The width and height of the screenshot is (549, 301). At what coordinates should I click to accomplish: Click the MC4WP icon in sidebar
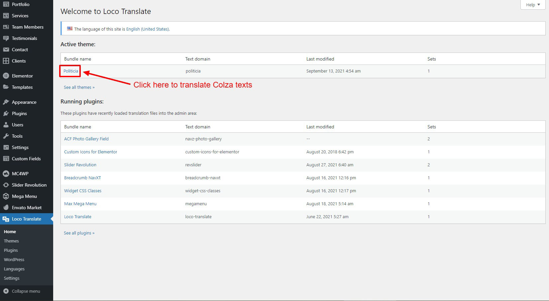pyautogui.click(x=6, y=174)
